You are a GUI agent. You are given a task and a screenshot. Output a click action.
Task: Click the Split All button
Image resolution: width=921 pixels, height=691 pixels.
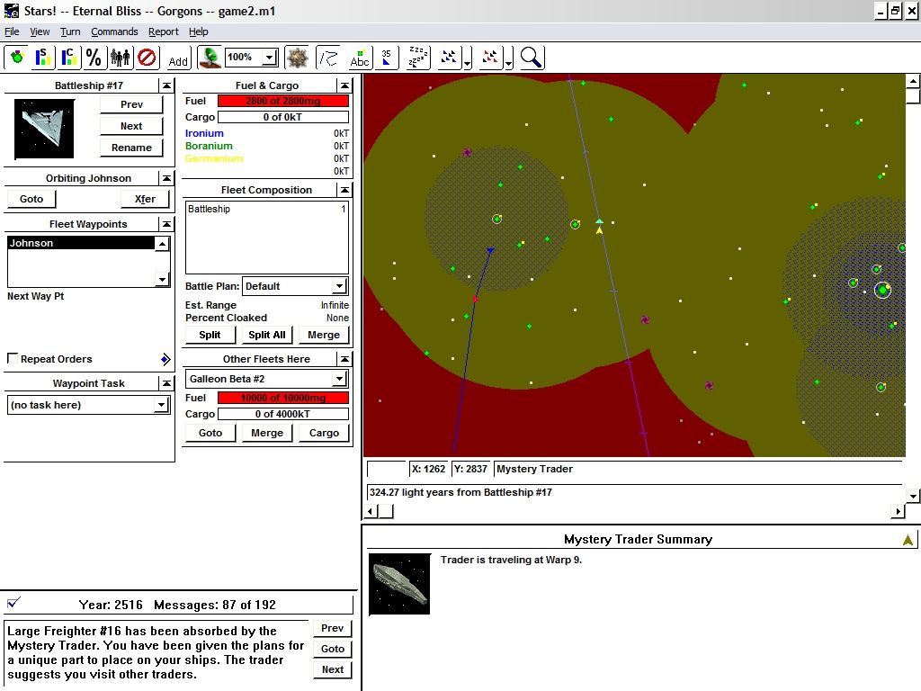click(266, 335)
